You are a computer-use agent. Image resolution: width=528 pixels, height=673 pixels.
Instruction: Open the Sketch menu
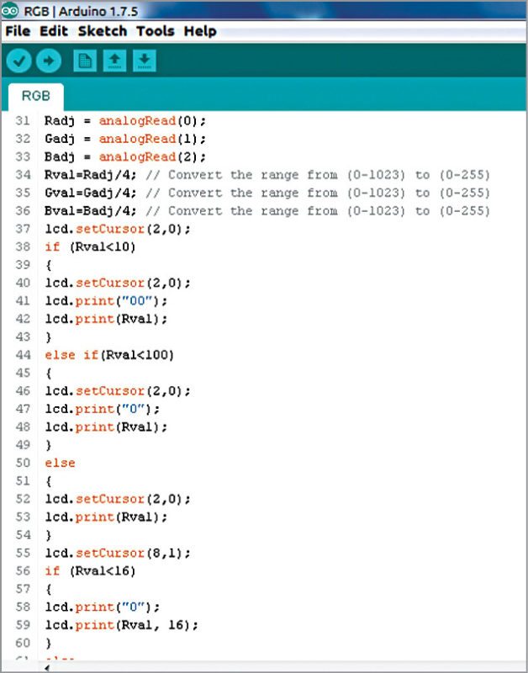[x=102, y=31]
